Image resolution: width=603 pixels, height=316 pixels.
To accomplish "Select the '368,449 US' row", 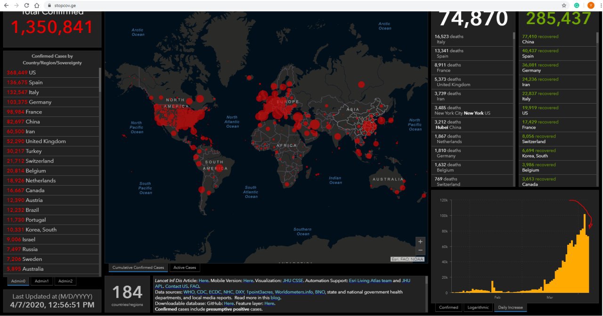I will (52, 73).
